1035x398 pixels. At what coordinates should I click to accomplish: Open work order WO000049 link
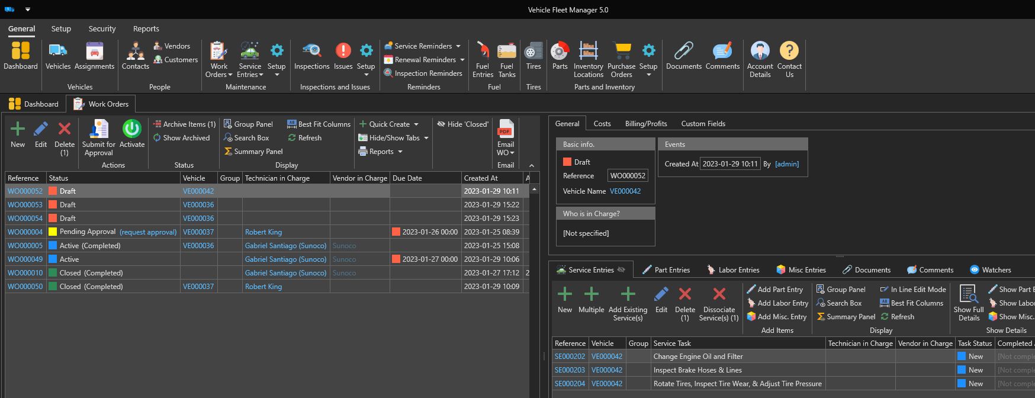pyautogui.click(x=25, y=259)
